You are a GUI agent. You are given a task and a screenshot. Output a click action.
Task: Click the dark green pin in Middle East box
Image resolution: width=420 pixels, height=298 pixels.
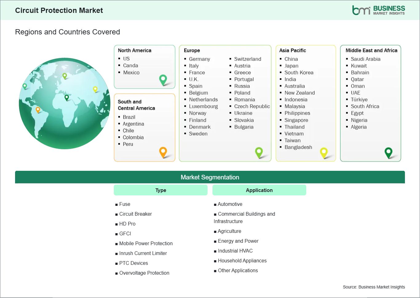tap(388, 152)
